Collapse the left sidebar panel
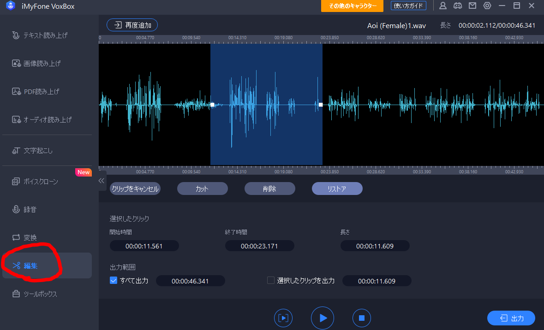544x330 pixels. [102, 181]
